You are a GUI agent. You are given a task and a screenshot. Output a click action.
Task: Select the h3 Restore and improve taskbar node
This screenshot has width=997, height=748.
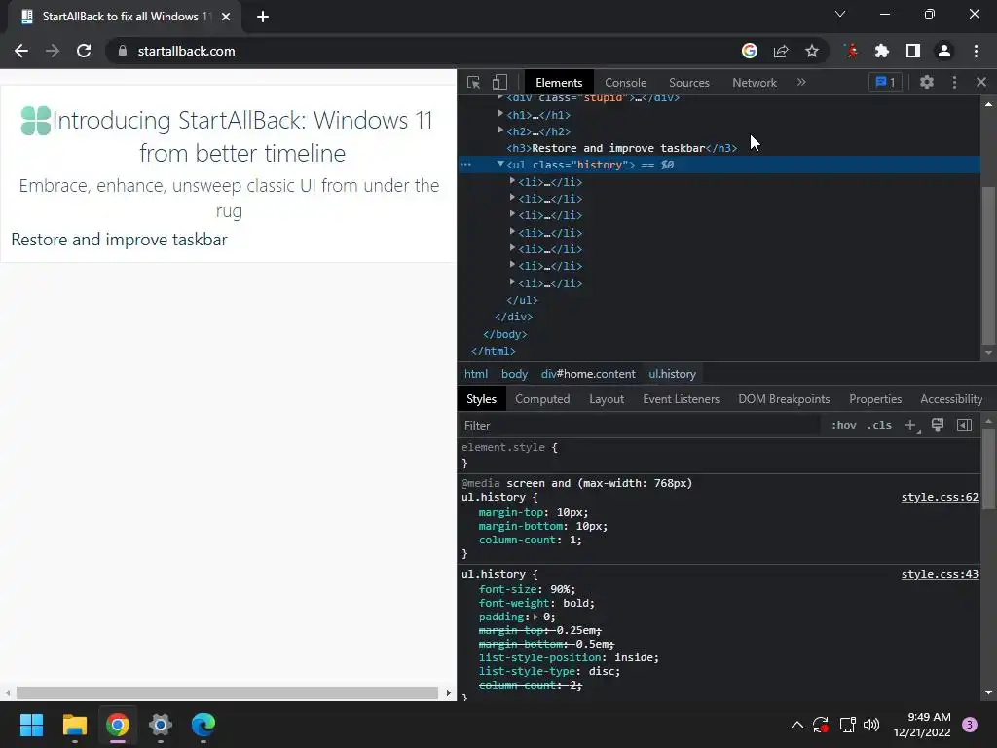(x=621, y=148)
